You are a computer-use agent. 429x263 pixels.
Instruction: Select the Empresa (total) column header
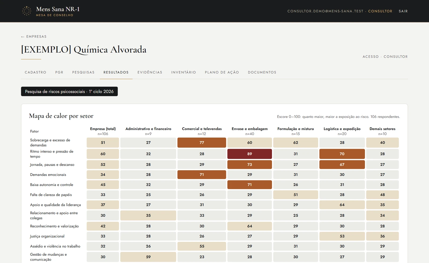tap(103, 131)
